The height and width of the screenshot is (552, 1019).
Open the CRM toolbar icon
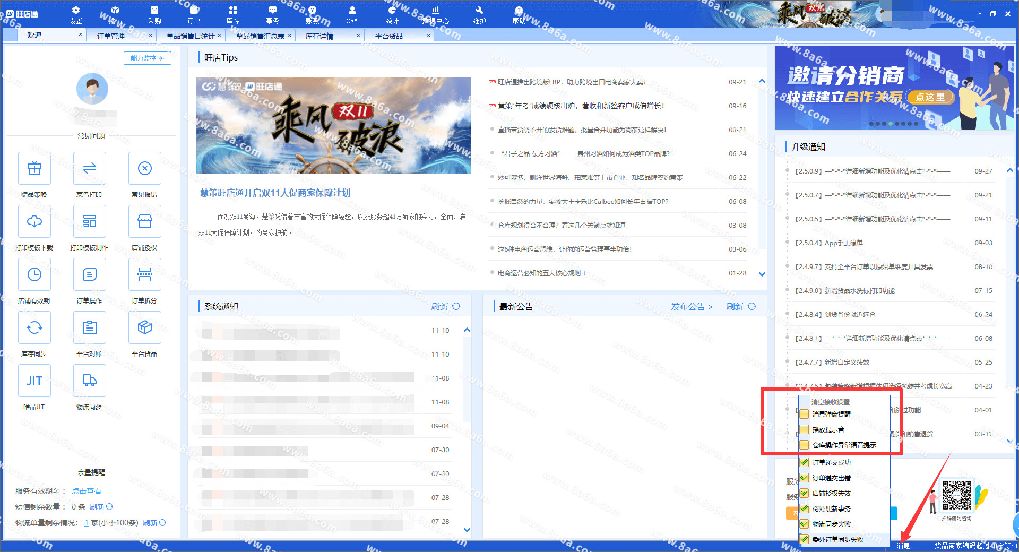[x=352, y=15]
